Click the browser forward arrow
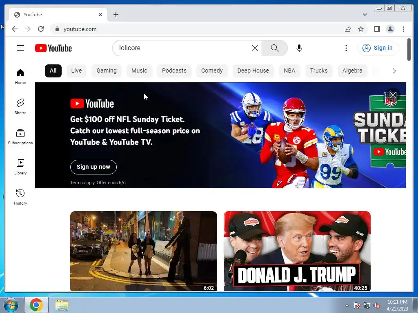 pos(28,29)
